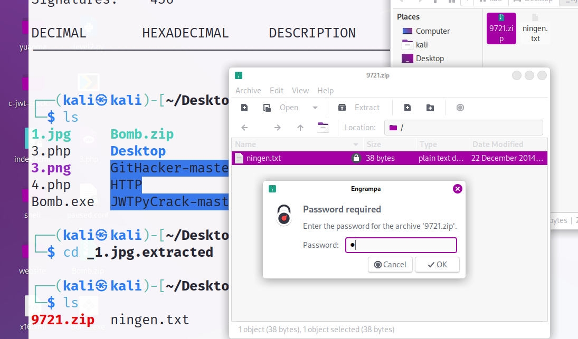This screenshot has height=339, width=578.
Task: Select the ningen.txt row in archive list
Action: pos(389,158)
